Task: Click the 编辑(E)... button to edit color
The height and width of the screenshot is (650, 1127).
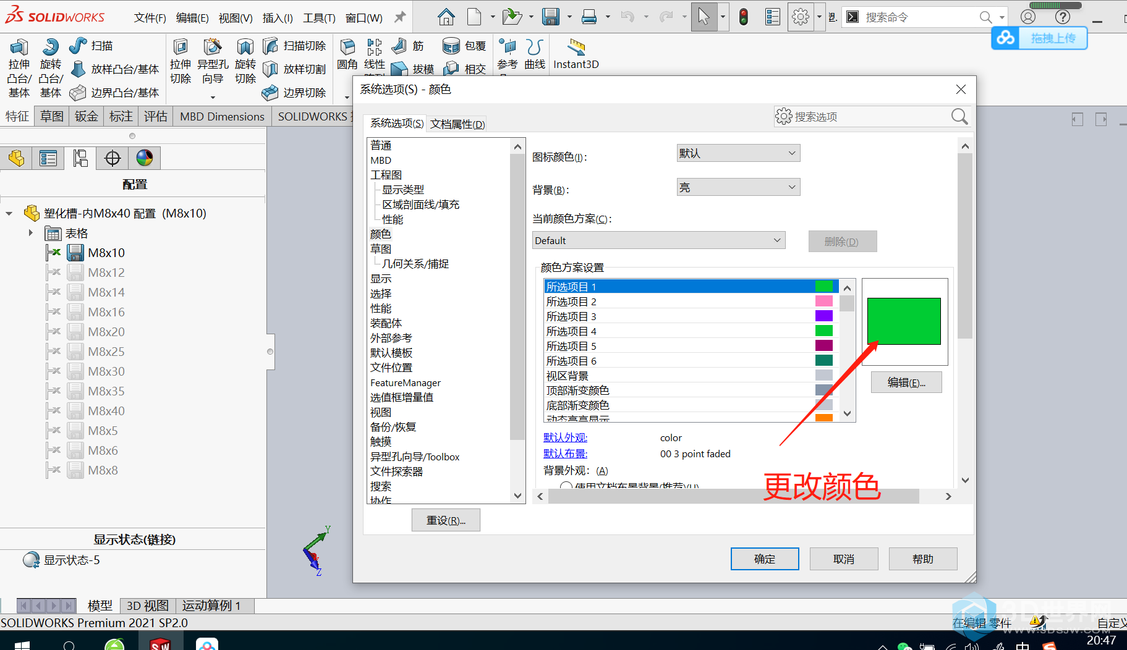Action: point(906,382)
